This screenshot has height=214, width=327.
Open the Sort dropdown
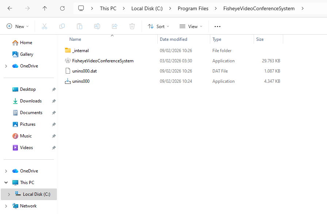(158, 26)
